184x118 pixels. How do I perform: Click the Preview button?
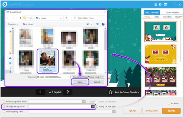[151, 111]
